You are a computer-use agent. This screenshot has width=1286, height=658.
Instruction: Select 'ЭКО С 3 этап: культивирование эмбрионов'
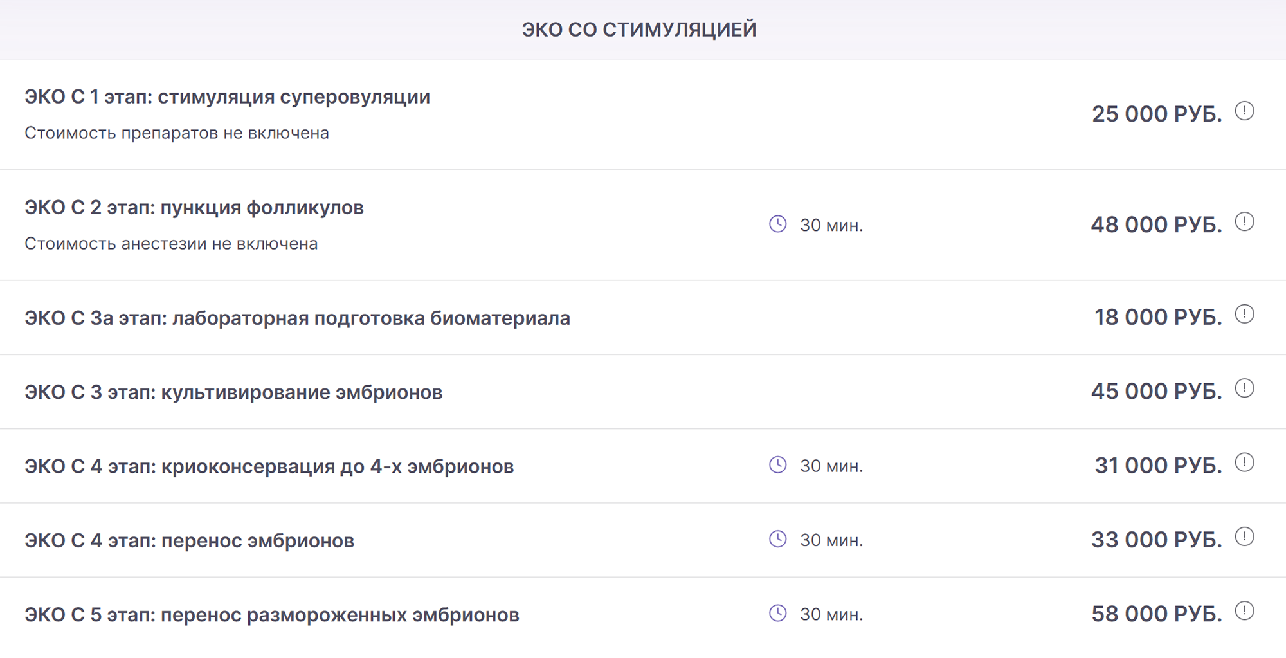pos(233,392)
